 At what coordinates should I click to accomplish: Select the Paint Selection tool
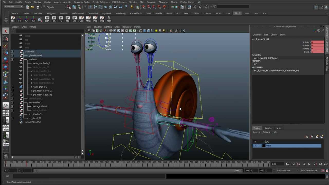(6, 46)
